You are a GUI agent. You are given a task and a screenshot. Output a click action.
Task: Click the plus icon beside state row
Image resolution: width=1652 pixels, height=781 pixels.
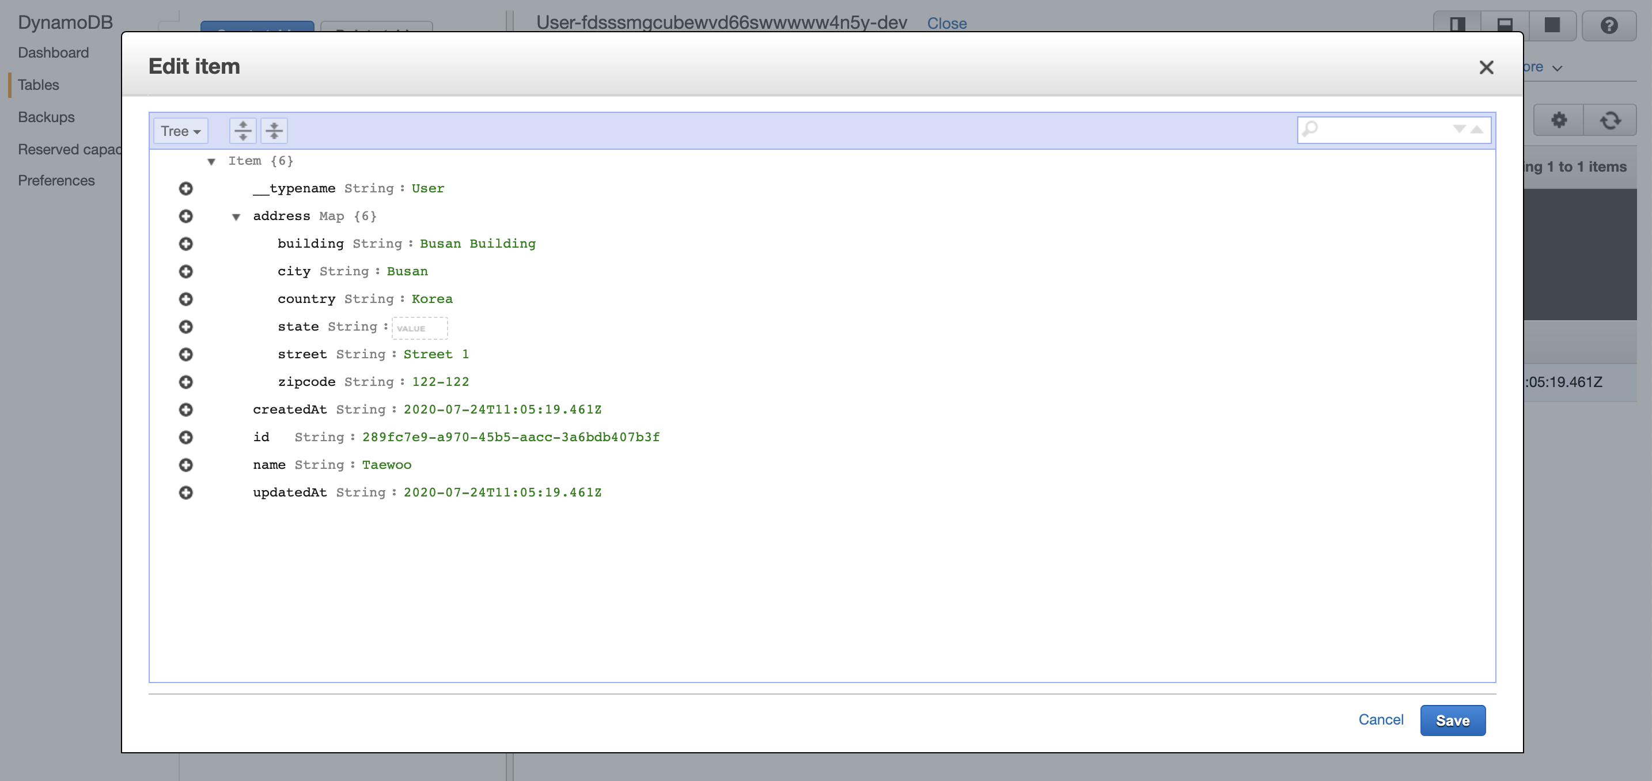(186, 327)
